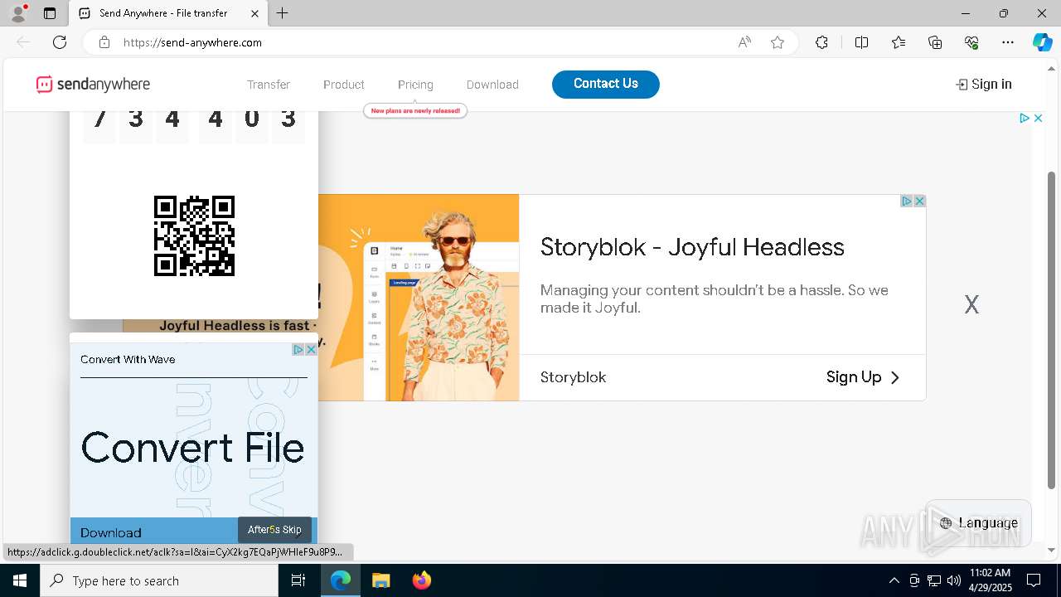
Task: Open a new browser tab
Action: point(283,13)
